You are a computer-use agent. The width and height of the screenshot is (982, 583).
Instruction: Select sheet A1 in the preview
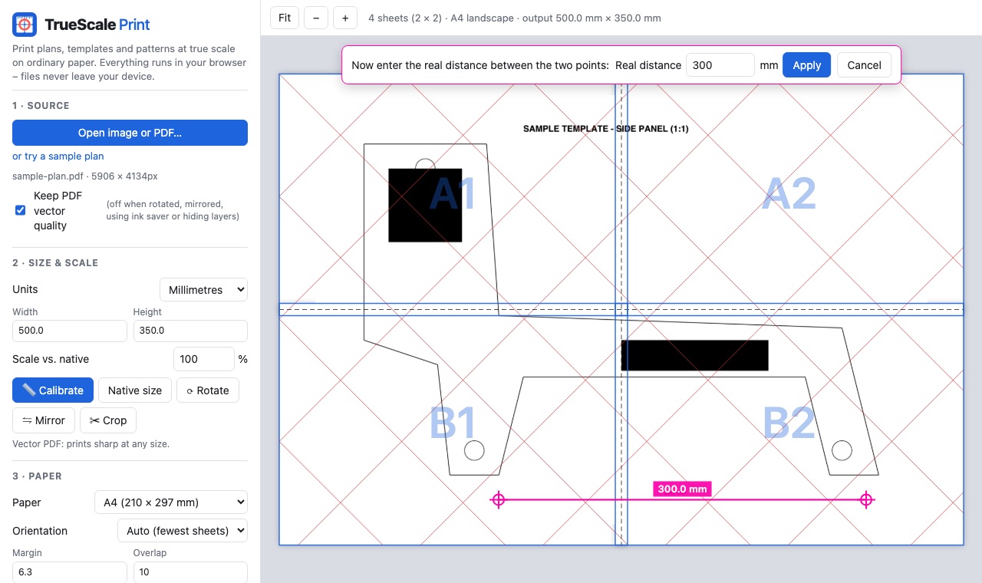[x=451, y=193]
